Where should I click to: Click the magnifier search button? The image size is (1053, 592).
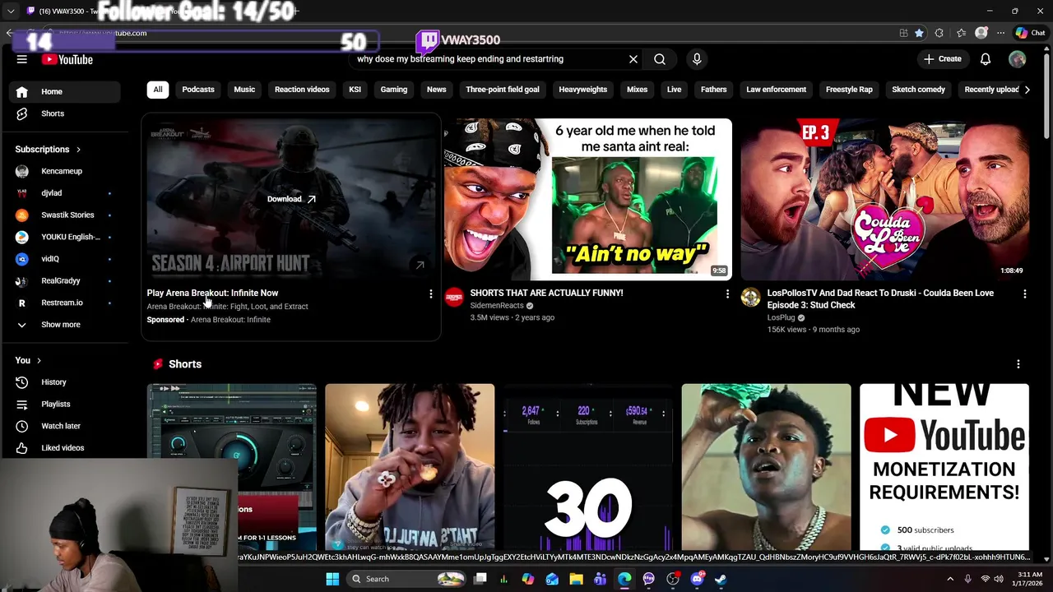point(660,59)
